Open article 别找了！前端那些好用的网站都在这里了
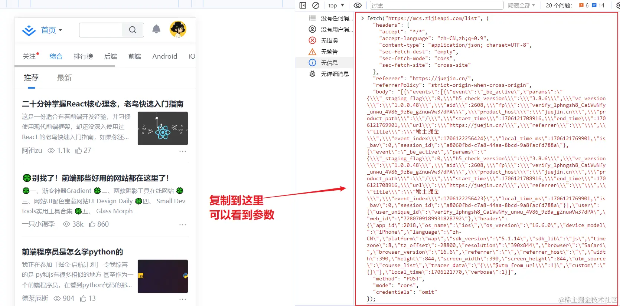620x306 pixels. [x=96, y=178]
